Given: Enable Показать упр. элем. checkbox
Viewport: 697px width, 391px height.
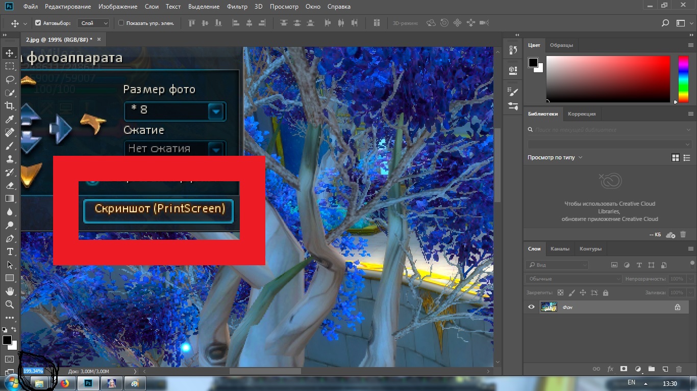Looking at the screenshot, I should (x=121, y=23).
